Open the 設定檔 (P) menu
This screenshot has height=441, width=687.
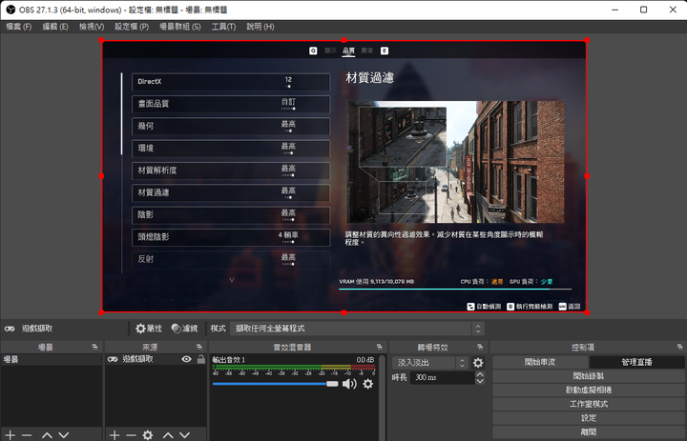pyautogui.click(x=132, y=27)
